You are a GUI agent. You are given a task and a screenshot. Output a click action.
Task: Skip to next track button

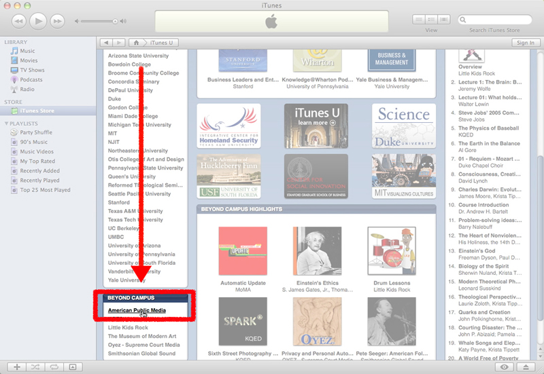pyautogui.click(x=58, y=21)
